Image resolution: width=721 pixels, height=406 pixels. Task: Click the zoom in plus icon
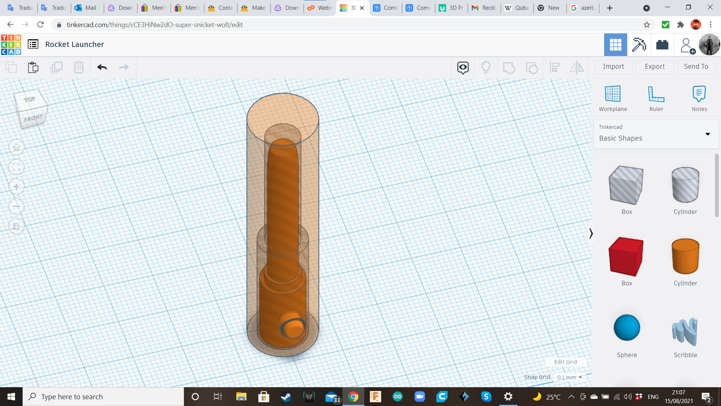(17, 187)
